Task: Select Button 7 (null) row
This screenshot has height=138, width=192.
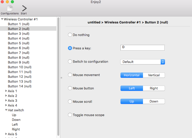Action: point(28,53)
